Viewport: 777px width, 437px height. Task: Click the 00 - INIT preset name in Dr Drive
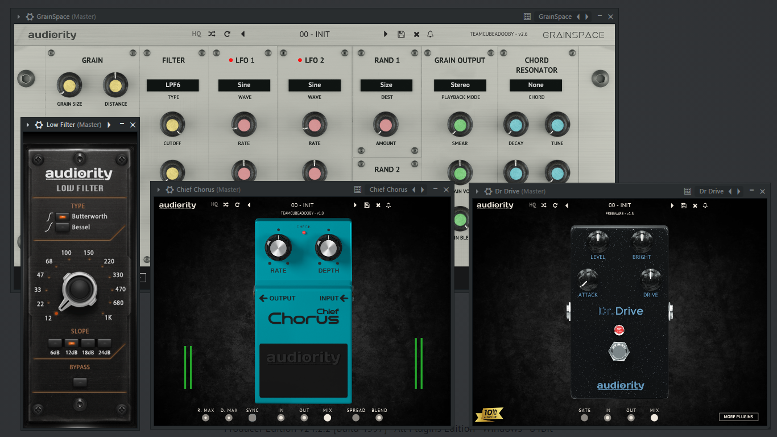click(619, 205)
